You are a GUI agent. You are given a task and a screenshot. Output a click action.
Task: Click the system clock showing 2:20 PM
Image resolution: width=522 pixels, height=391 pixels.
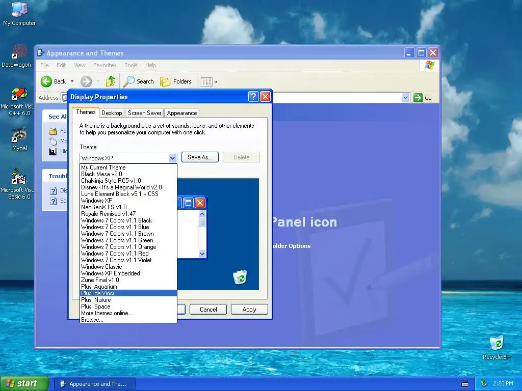tap(503, 384)
